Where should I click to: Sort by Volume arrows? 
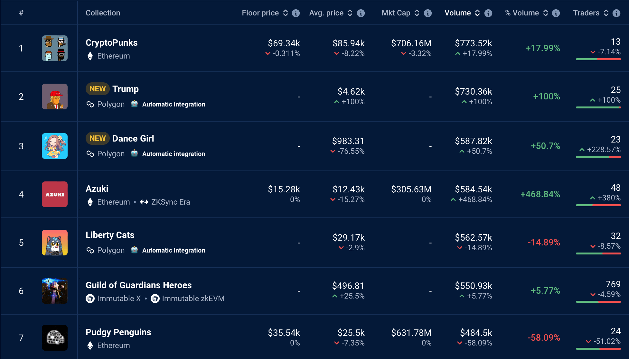477,13
